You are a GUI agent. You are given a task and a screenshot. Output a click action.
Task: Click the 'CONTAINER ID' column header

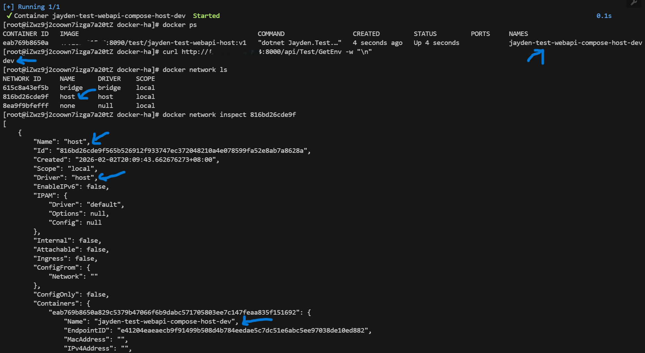pyautogui.click(x=26, y=34)
